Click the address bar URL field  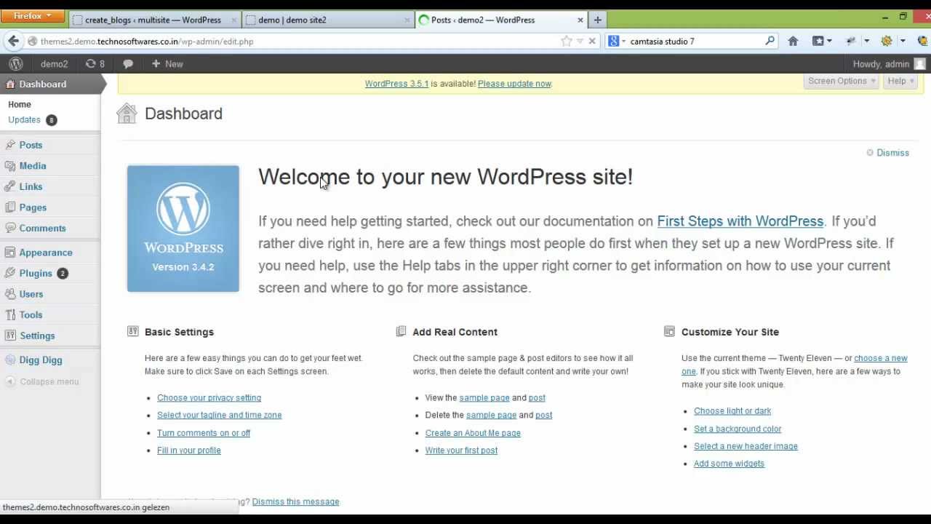click(298, 41)
